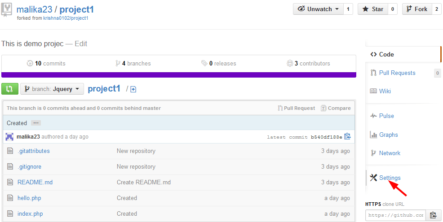View the 4 branches
This screenshot has width=443, height=222.
point(133,64)
